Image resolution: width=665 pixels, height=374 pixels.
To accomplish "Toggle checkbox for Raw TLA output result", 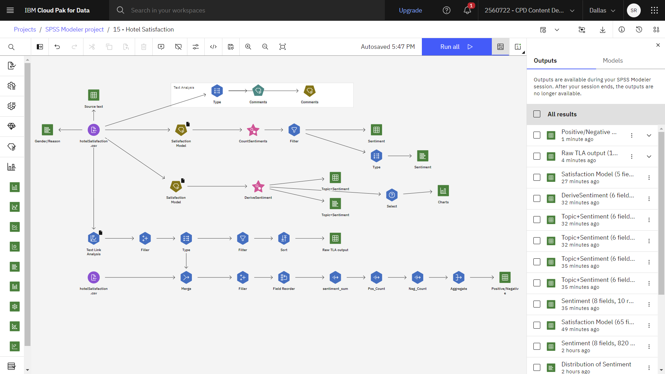I will click(x=537, y=156).
